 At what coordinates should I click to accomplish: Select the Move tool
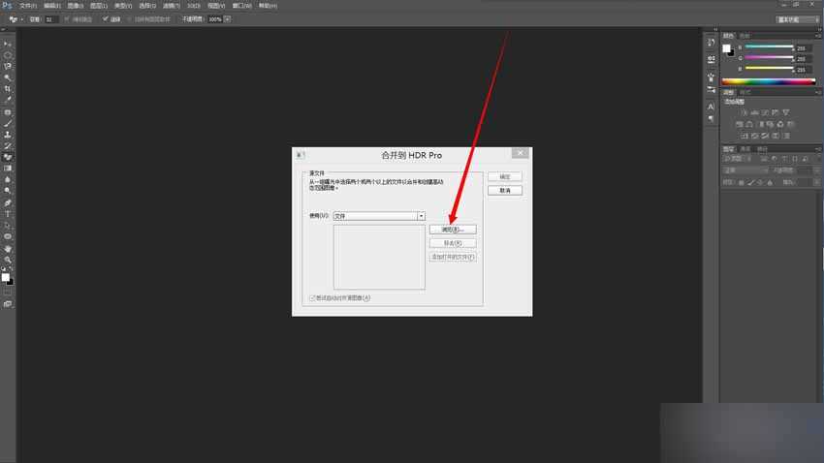(x=8, y=45)
